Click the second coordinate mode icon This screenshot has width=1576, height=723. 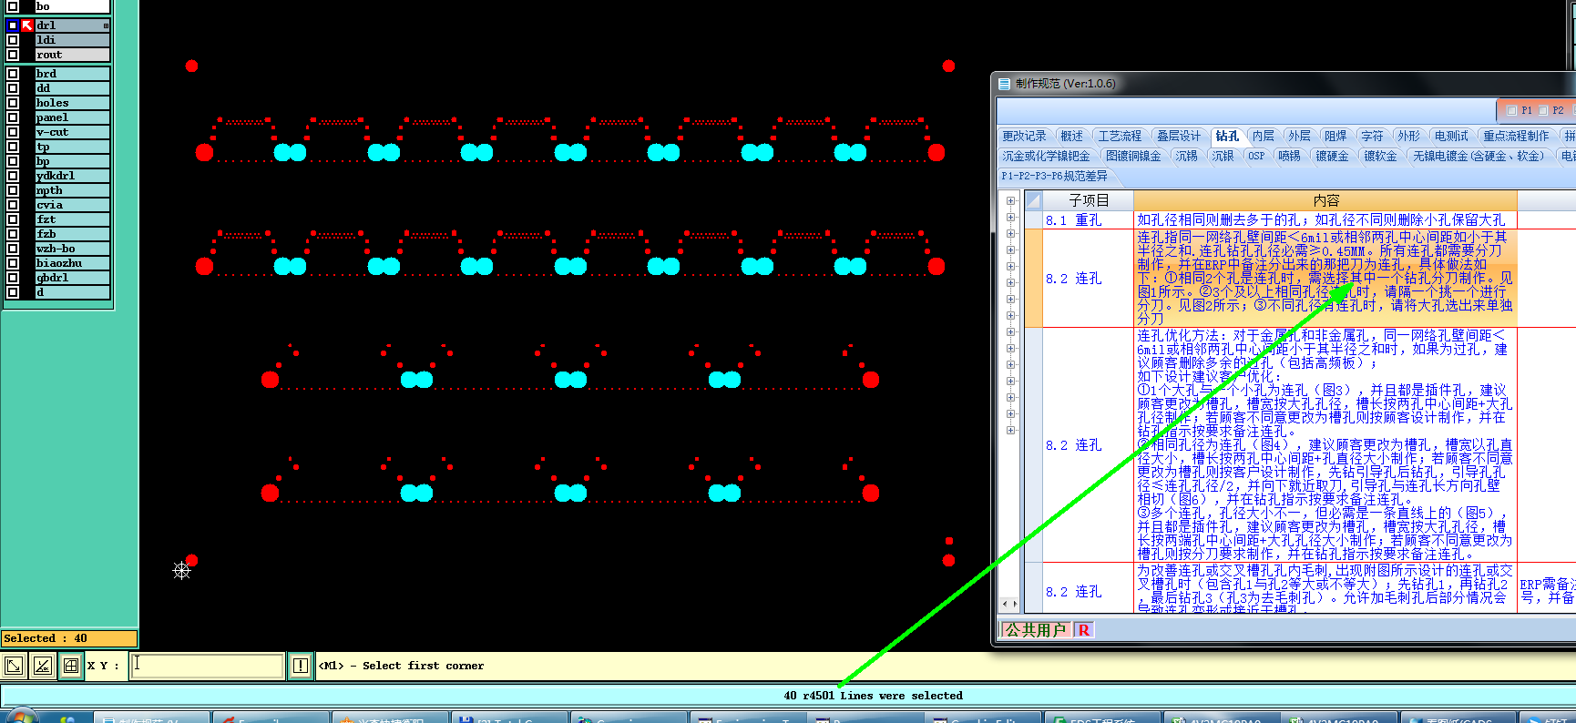43,666
